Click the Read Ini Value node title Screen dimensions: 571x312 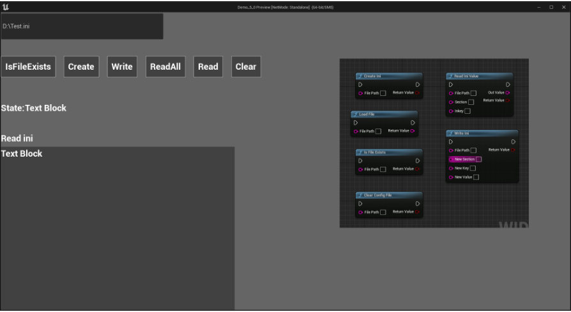(466, 76)
